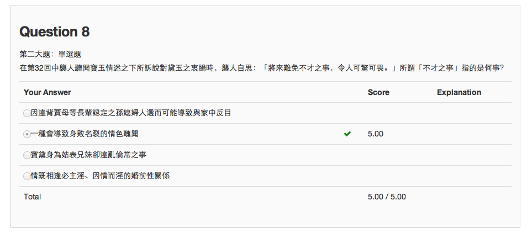Select the radio button for 因違背賈母等長輩 answer

pyautogui.click(x=27, y=113)
